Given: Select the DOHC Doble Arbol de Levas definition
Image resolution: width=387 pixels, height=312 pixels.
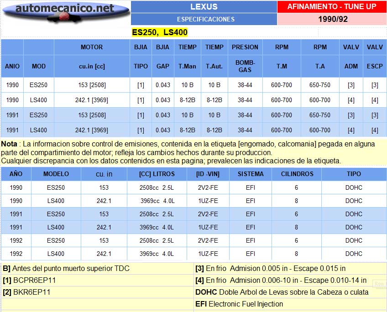Looking at the screenshot, I should (282, 292).
